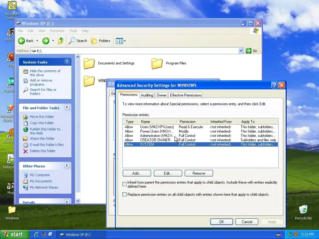
Task: Click the Remove button
Action: coord(199,173)
